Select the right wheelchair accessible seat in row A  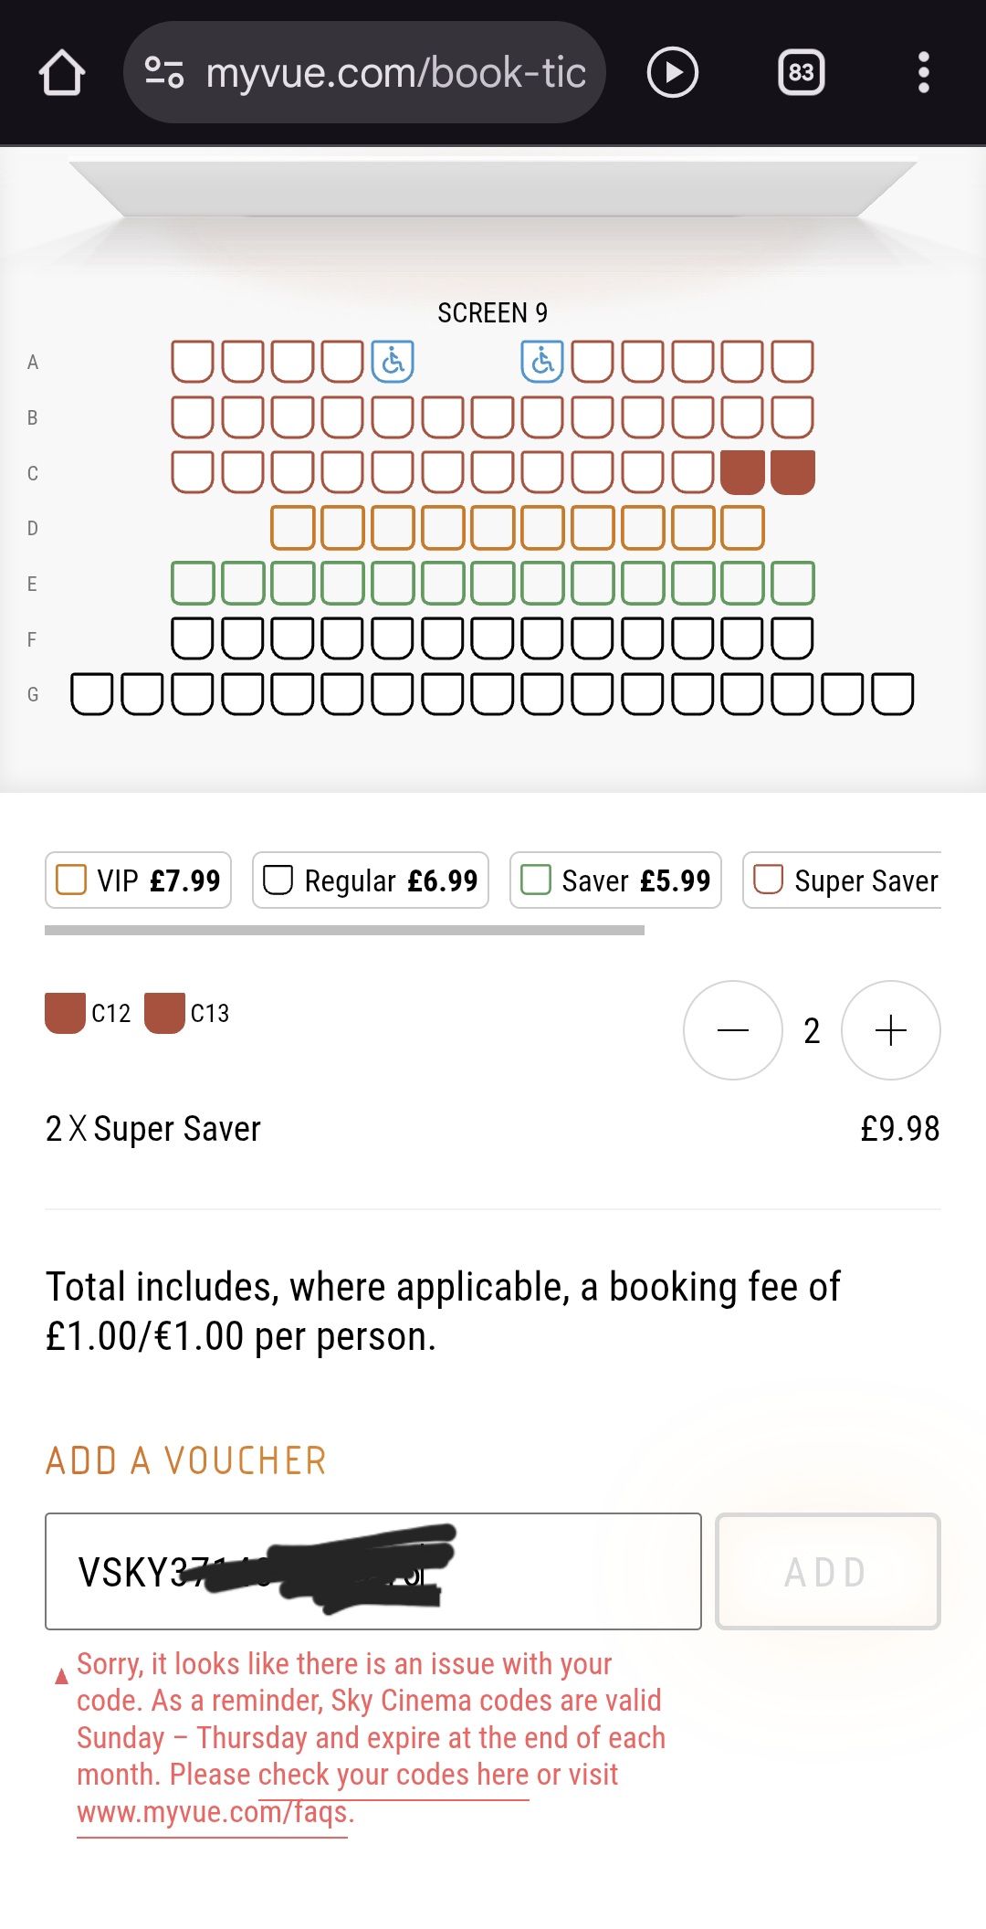point(540,361)
